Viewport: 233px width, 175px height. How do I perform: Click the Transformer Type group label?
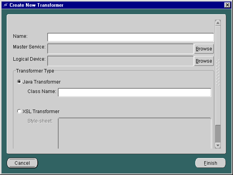35,71
